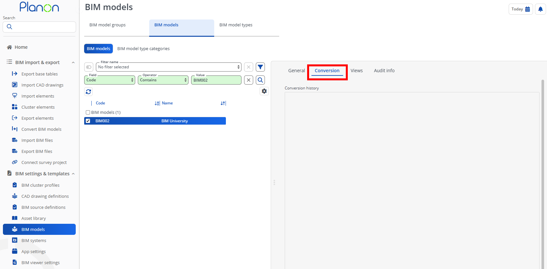Click the panel splitter handle dots
This screenshot has width=547, height=269.
tap(274, 182)
